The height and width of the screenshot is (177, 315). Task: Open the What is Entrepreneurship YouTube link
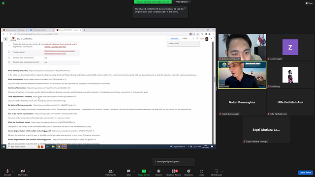[x=49, y=71]
